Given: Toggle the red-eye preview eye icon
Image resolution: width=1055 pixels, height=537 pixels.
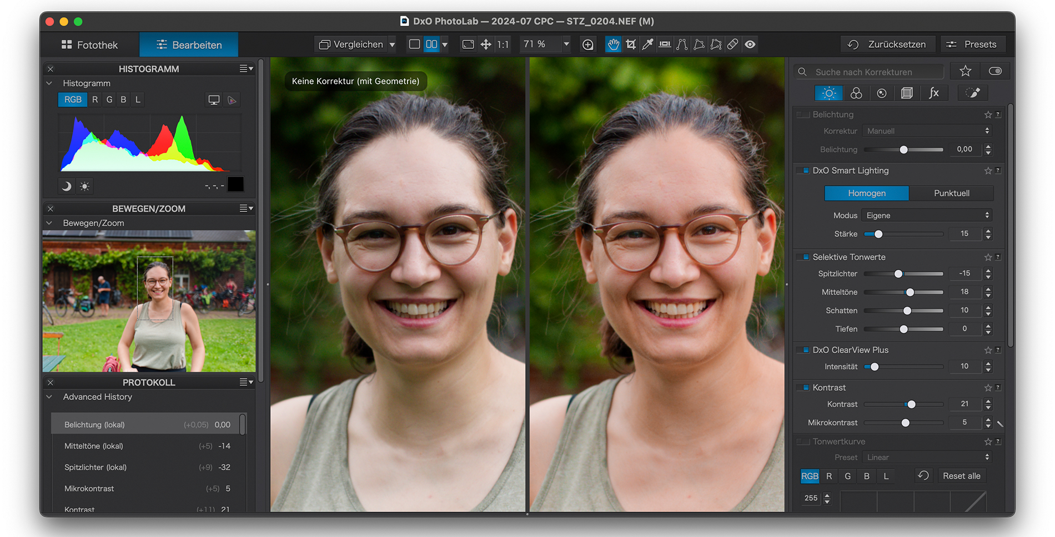Looking at the screenshot, I should [x=750, y=44].
